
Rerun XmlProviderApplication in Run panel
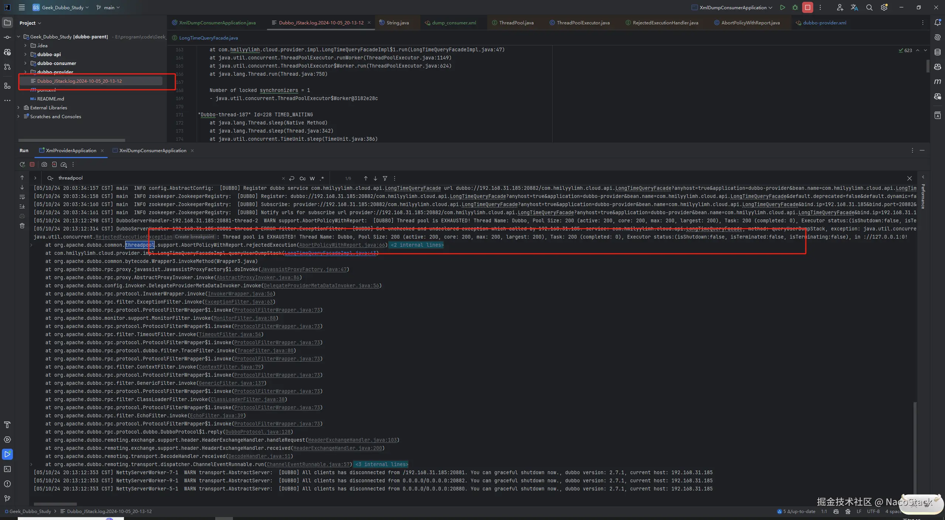[22, 165]
